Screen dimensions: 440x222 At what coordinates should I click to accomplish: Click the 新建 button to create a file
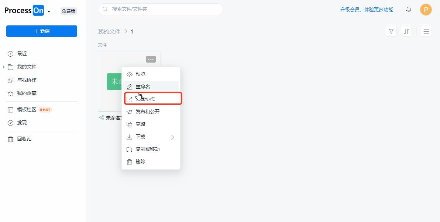(41, 31)
